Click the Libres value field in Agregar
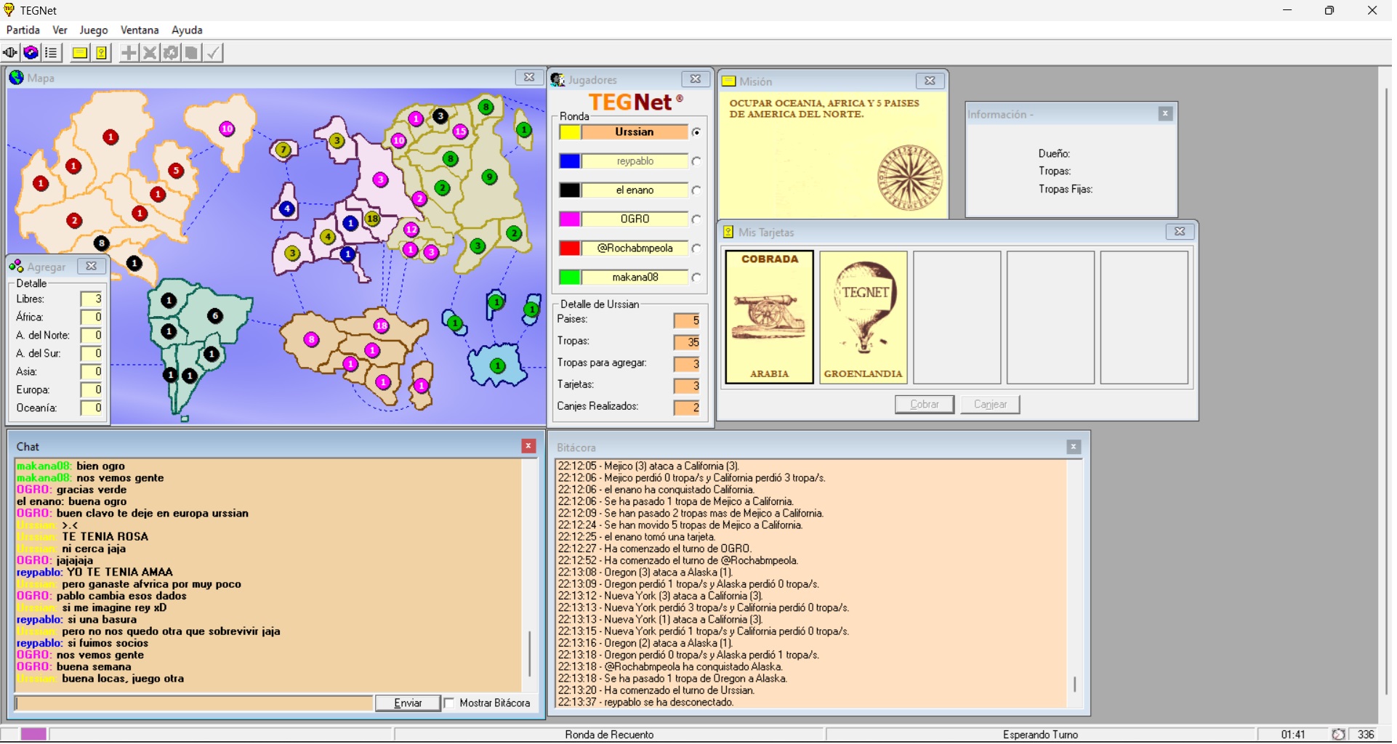The height and width of the screenshot is (744, 1397). (92, 299)
